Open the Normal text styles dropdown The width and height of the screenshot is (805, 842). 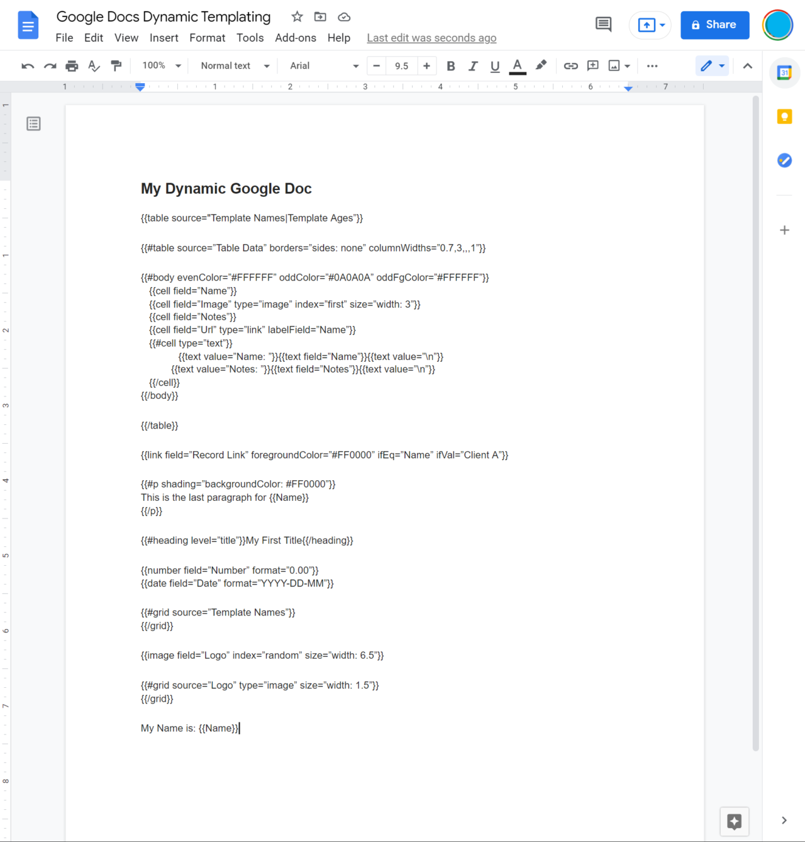point(233,65)
